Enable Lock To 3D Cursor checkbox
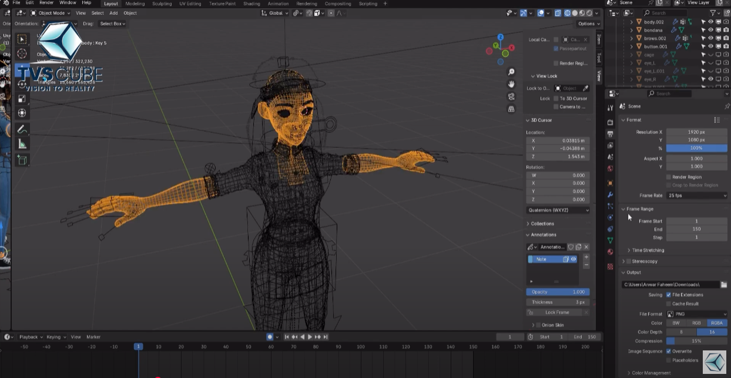The width and height of the screenshot is (731, 378). click(556, 99)
